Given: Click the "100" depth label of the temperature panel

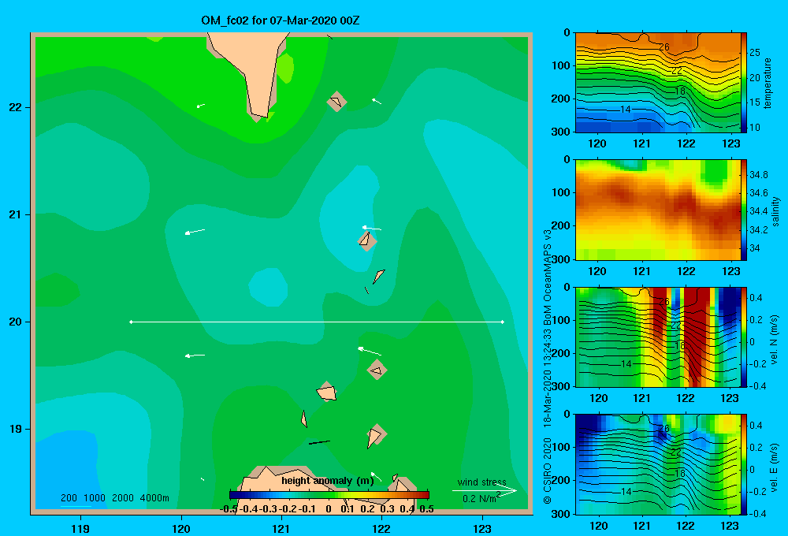Looking at the screenshot, I should (560, 65).
